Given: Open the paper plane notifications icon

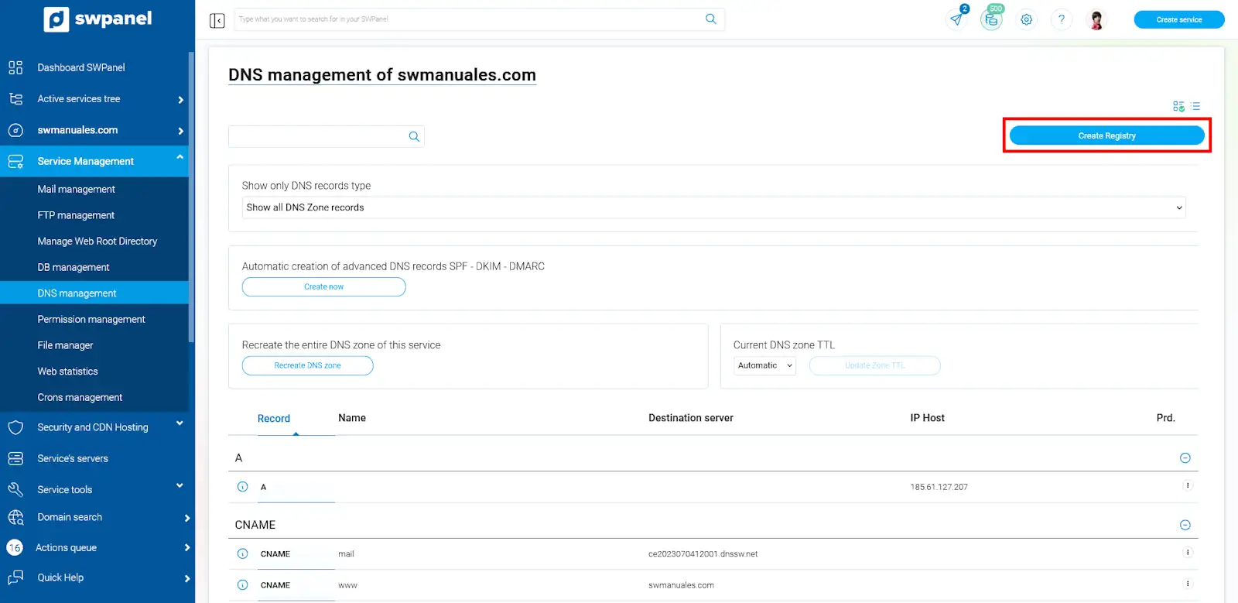Looking at the screenshot, I should tap(957, 19).
